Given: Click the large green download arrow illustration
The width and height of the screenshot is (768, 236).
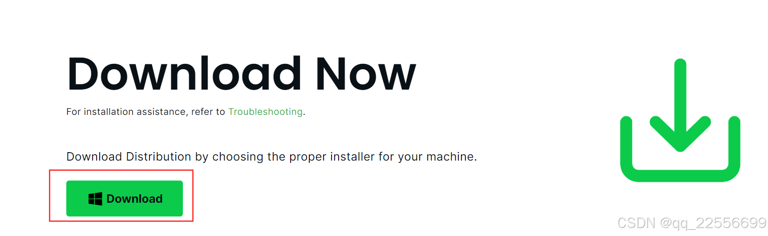Looking at the screenshot, I should coord(680,120).
